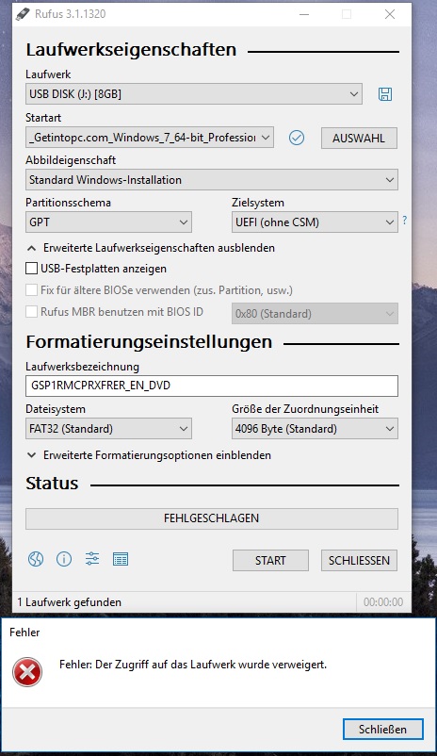Click the Rufus USB icon in title bar
Screen dimensions: 437x756
(x=23, y=14)
